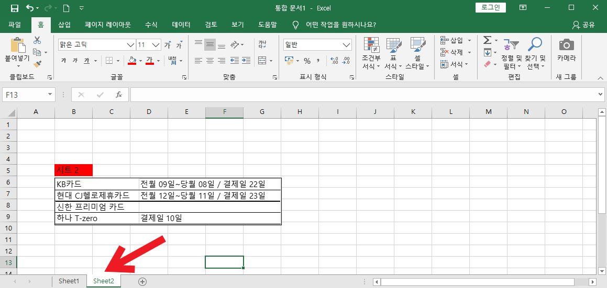Apply the fill color bucket
The width and height of the screenshot is (607, 288).
(x=132, y=60)
